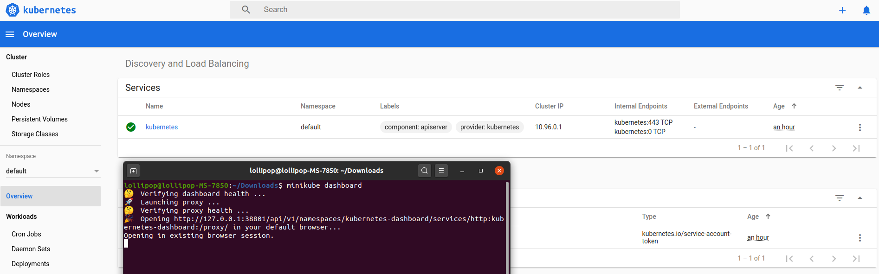Image resolution: width=879 pixels, height=274 pixels.
Task: Click the kubernetes brand text
Action: click(50, 10)
